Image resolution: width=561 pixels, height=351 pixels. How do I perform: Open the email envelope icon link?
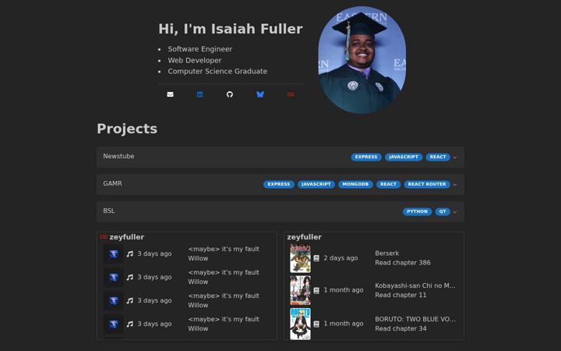point(171,94)
